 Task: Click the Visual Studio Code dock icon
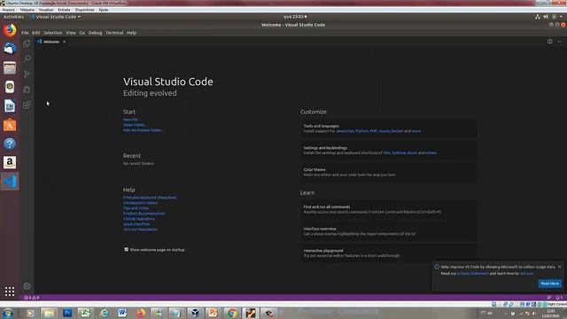[10, 182]
